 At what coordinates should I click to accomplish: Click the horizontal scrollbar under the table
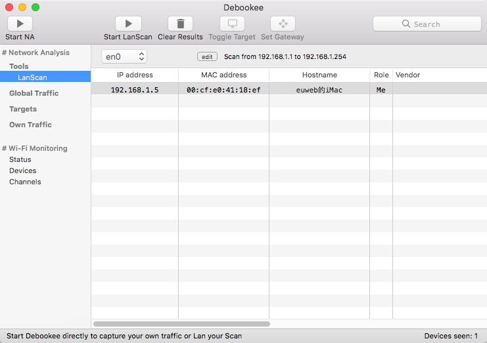click(181, 324)
